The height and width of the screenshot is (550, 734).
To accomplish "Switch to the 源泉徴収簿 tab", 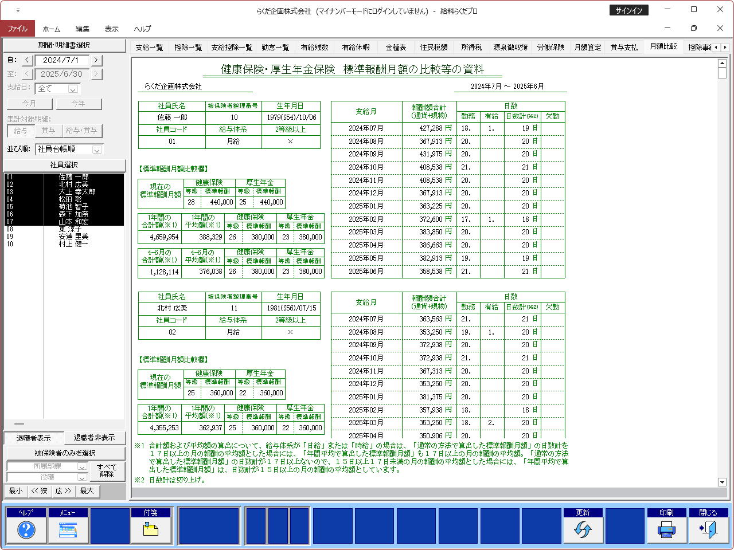I will coord(510,48).
